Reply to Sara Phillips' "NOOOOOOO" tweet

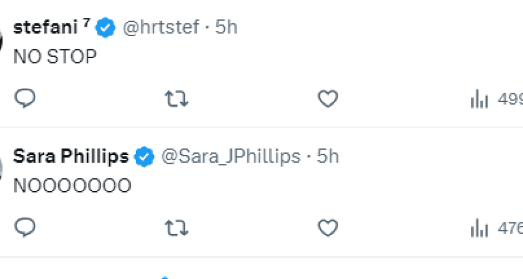tap(25, 227)
